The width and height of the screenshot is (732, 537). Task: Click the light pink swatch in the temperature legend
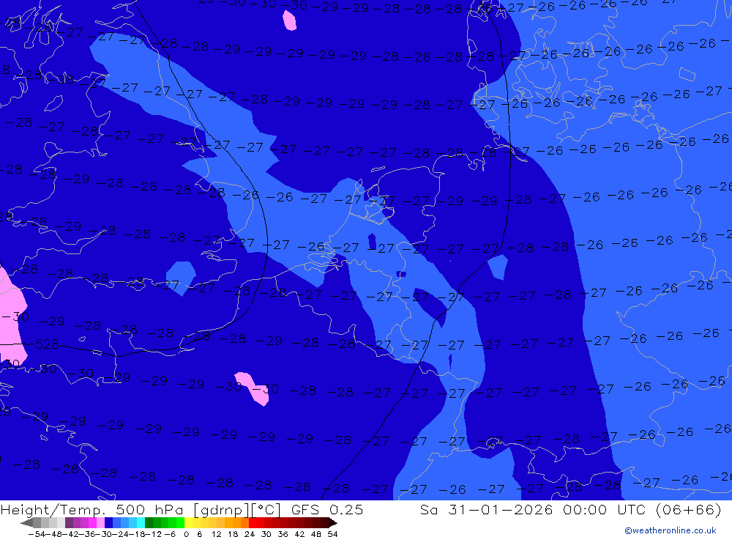(100, 523)
